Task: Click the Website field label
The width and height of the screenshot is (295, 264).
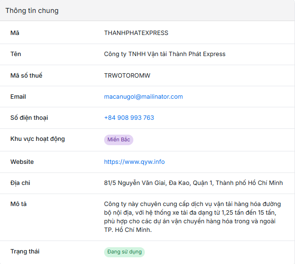Action: point(22,162)
